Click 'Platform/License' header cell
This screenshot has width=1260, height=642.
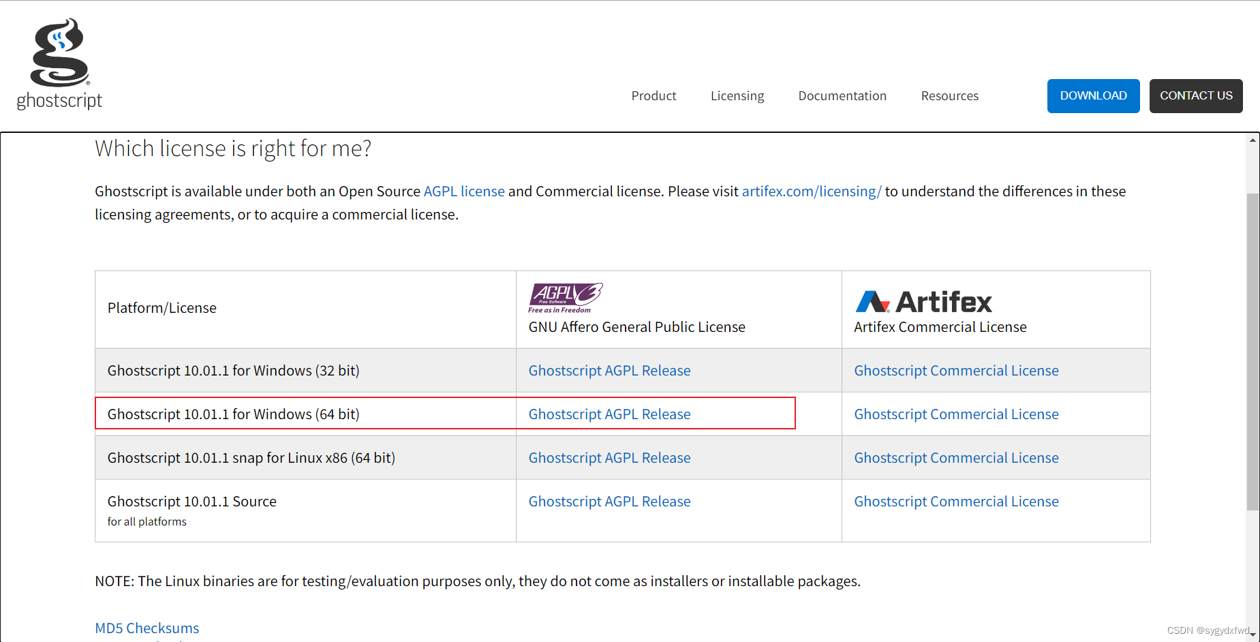pyautogui.click(x=305, y=309)
